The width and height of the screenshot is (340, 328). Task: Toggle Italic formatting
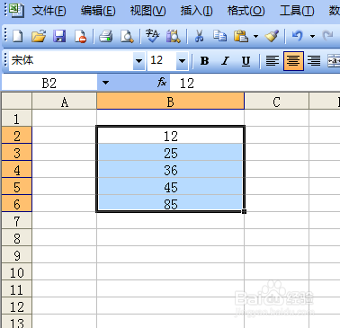(225, 61)
